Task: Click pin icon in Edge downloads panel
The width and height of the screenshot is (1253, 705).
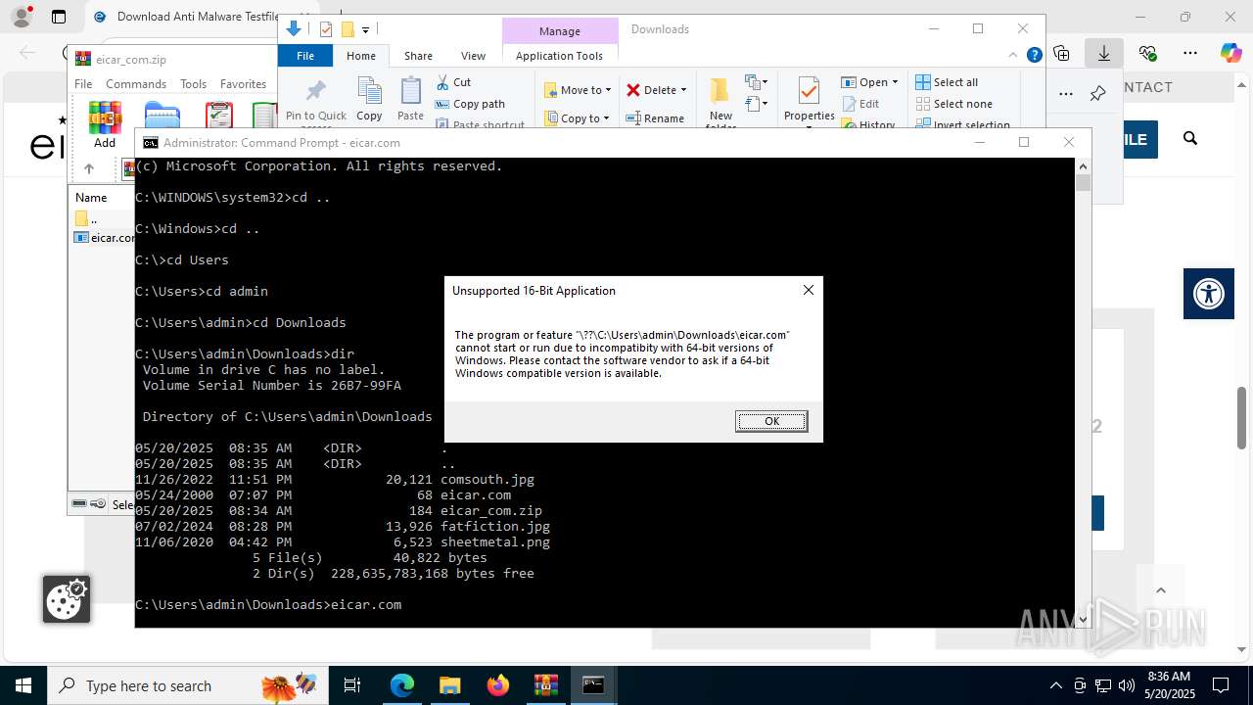Action: (x=1097, y=94)
